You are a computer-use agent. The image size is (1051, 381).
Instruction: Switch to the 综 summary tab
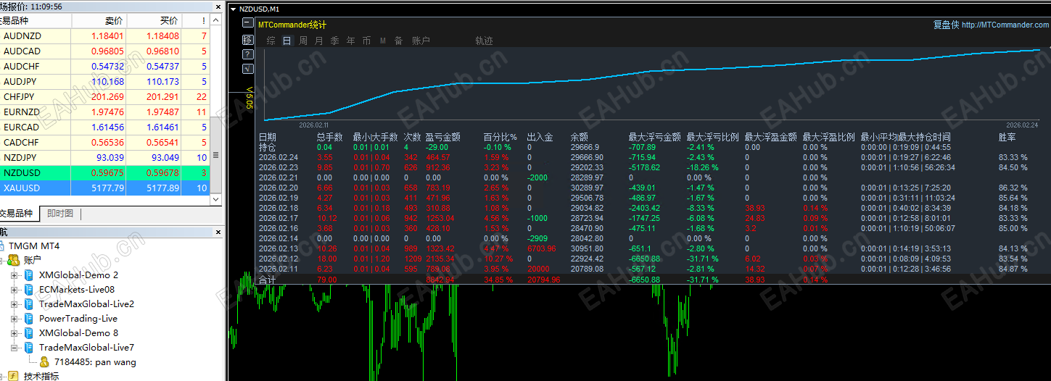click(271, 41)
